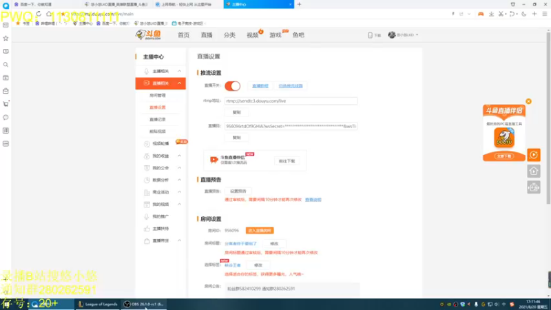Close the Douyu companion ad popup
This screenshot has height=310, width=551.
pyautogui.click(x=528, y=101)
